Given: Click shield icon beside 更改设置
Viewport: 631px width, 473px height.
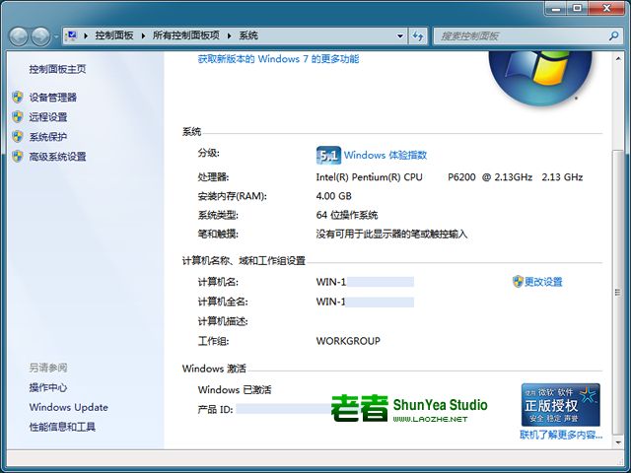Looking at the screenshot, I should click(x=518, y=282).
